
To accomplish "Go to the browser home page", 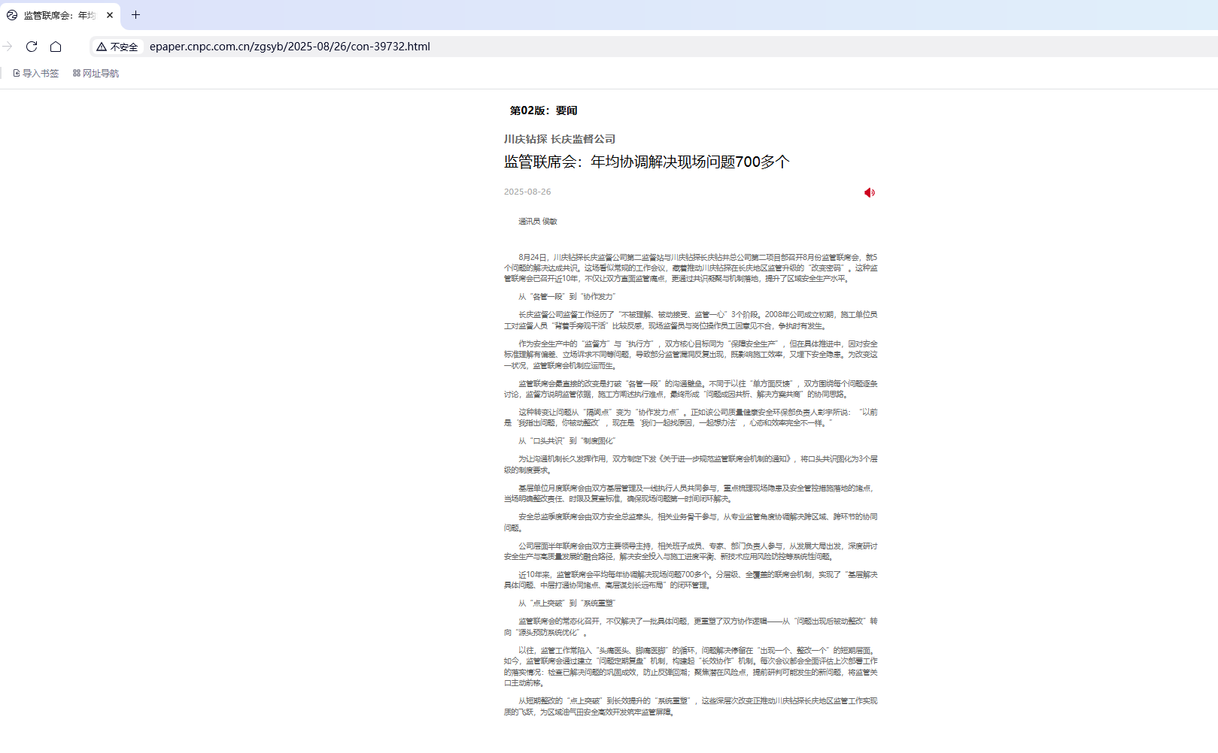I will [x=56, y=47].
